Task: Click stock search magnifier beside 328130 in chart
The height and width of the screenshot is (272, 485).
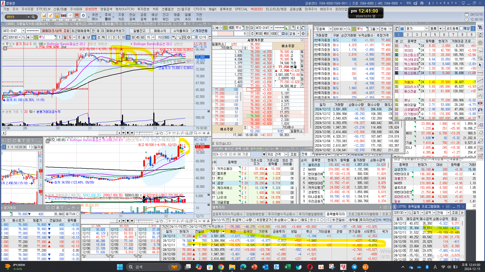Action: pos(23,37)
